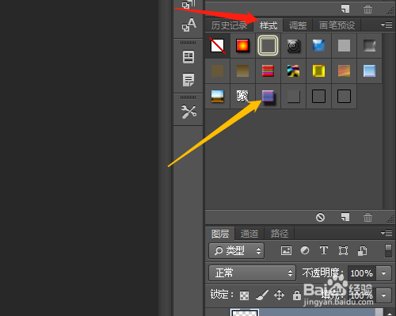The image size is (396, 316).
Task: Click new item icon in top panel footer
Action: [x=345, y=9]
